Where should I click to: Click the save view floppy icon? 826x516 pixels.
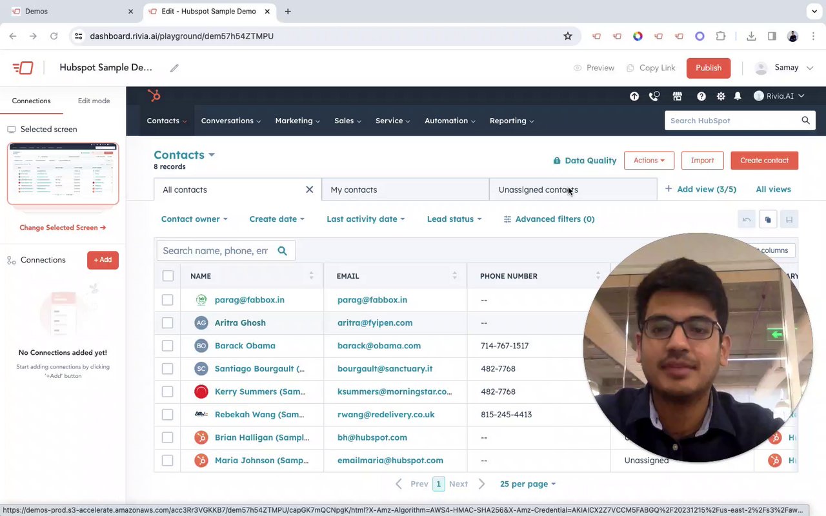click(x=789, y=219)
